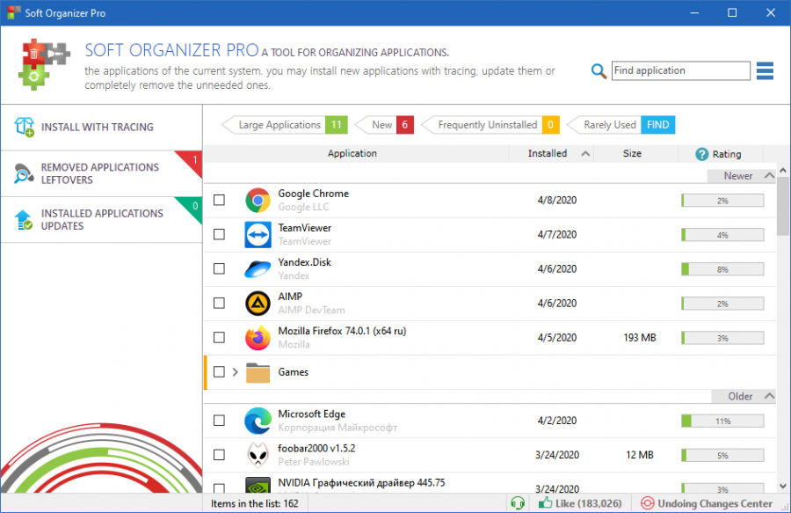Viewport: 791px width, 513px height.
Task: Click Yandex.Disk 8% rating bar
Action: [x=722, y=269]
